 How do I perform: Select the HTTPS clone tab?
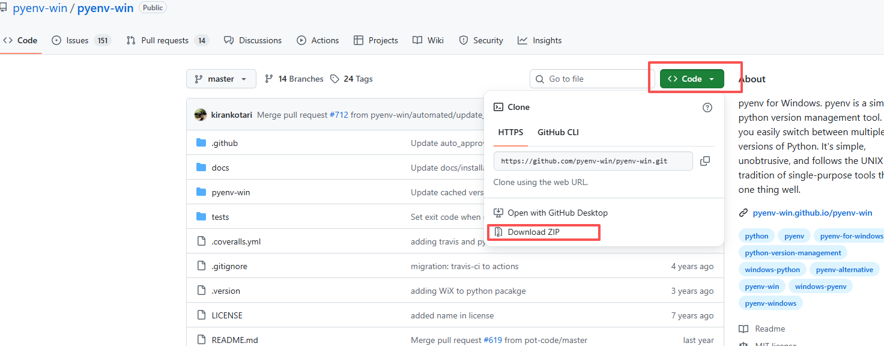coord(510,132)
